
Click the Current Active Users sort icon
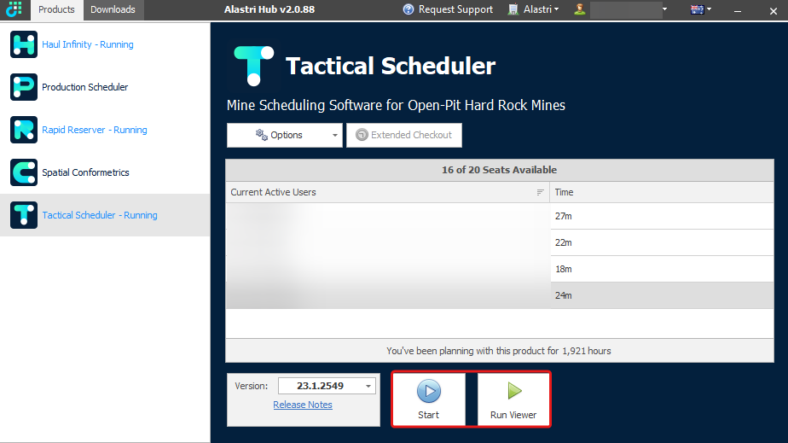pos(540,192)
